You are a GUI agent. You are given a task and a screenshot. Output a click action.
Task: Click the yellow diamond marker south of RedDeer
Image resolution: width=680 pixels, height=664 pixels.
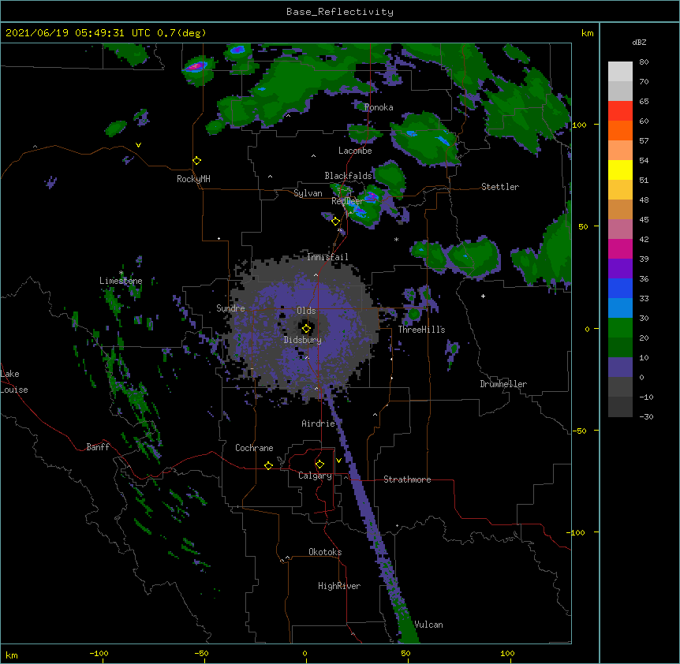coord(336,222)
